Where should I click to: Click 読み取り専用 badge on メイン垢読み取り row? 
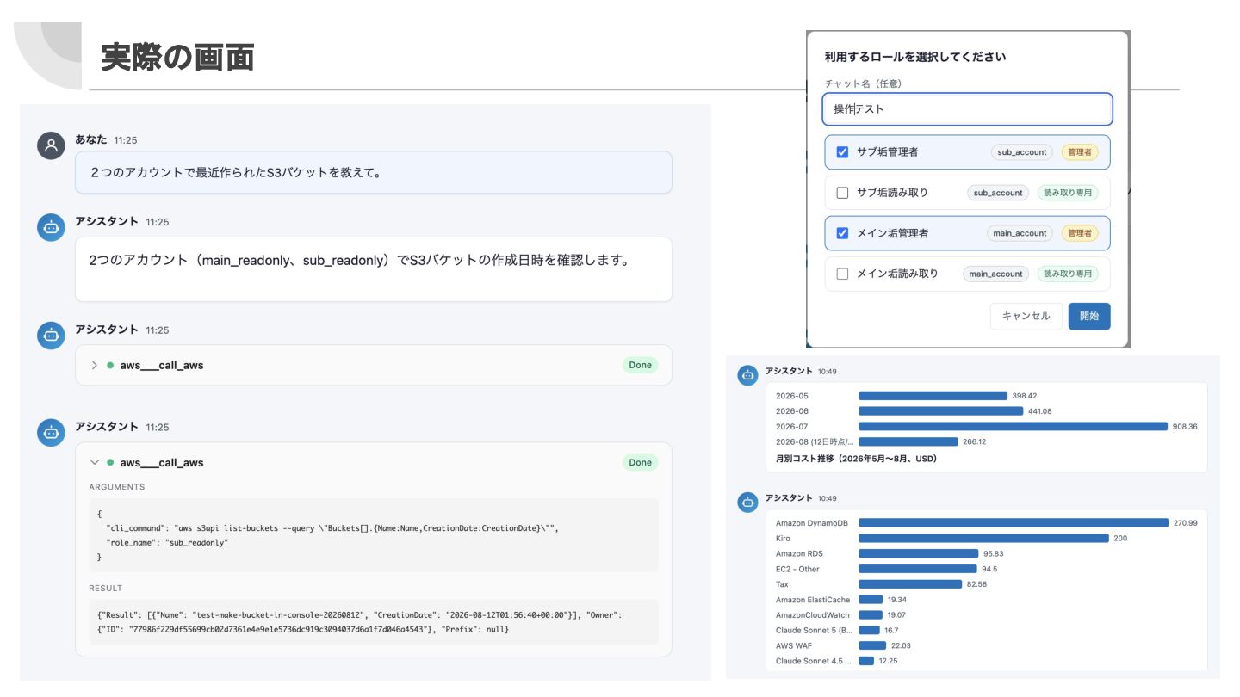click(1068, 274)
